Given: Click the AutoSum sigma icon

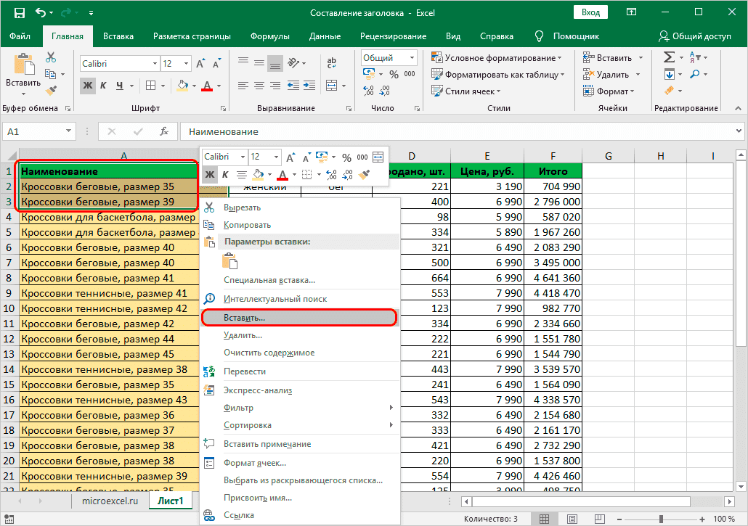Looking at the screenshot, I should pyautogui.click(x=669, y=58).
